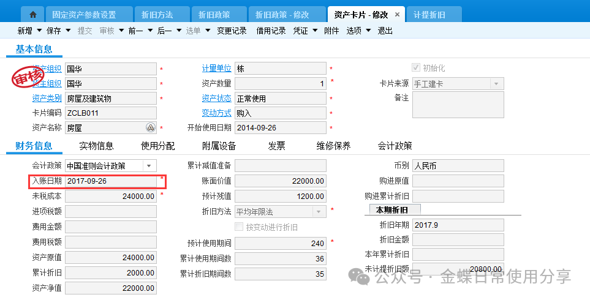Click 变更记录 in the toolbar

pyautogui.click(x=232, y=31)
